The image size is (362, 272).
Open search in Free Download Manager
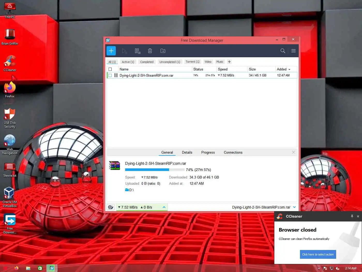(x=283, y=51)
